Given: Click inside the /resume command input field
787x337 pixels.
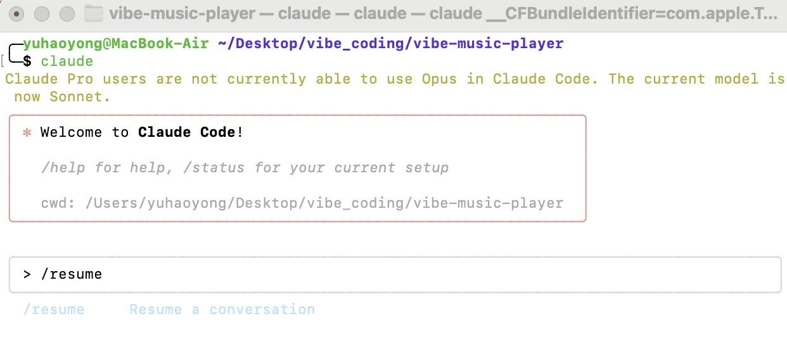Looking at the screenshot, I should (x=395, y=274).
